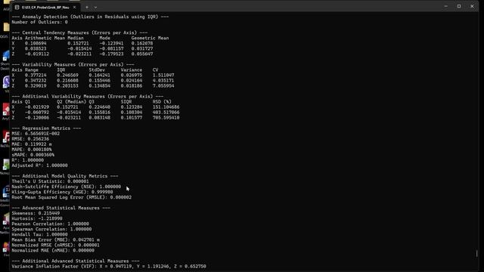Click the 'Normalized MAE (nMAE)' line
Viewport: 484px width, 272px height.
53,250
